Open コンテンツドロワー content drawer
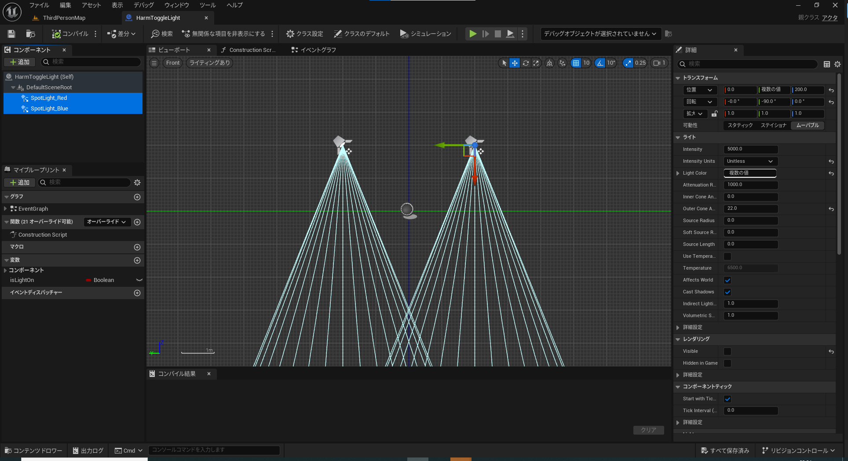The width and height of the screenshot is (848, 461). (34, 450)
